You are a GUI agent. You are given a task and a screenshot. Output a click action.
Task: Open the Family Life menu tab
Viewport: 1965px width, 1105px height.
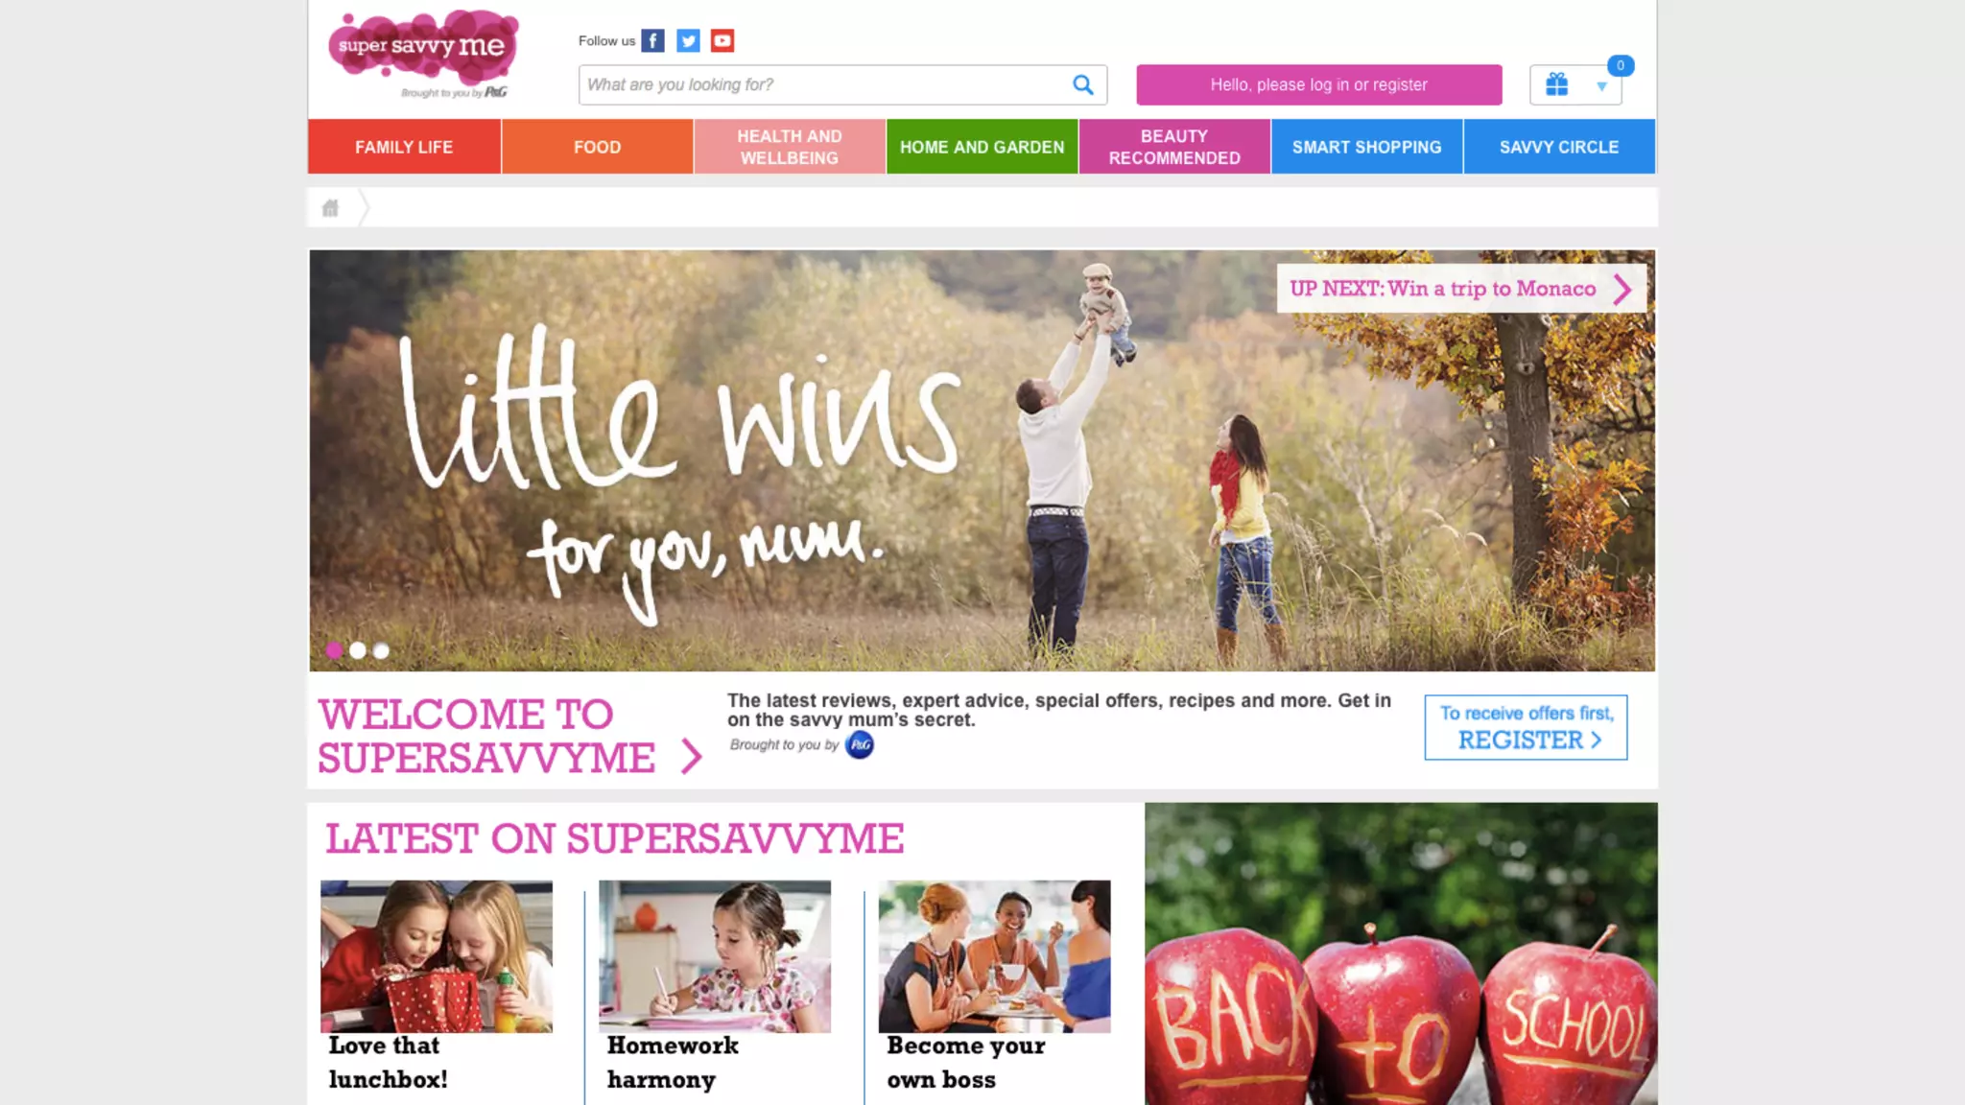pos(404,147)
